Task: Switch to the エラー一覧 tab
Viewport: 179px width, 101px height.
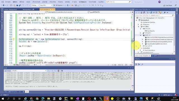Action: (x=22, y=92)
